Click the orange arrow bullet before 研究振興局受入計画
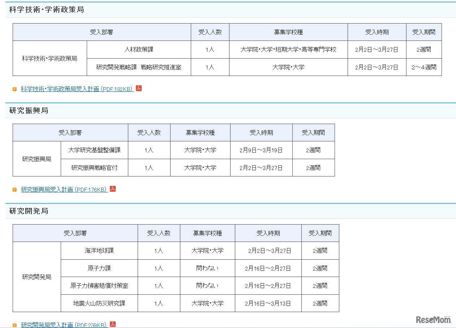 (15, 189)
